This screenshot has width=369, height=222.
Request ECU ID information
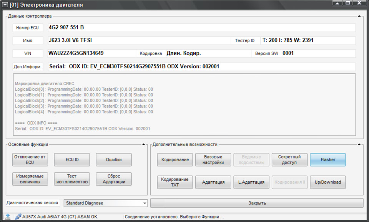tap(71, 159)
